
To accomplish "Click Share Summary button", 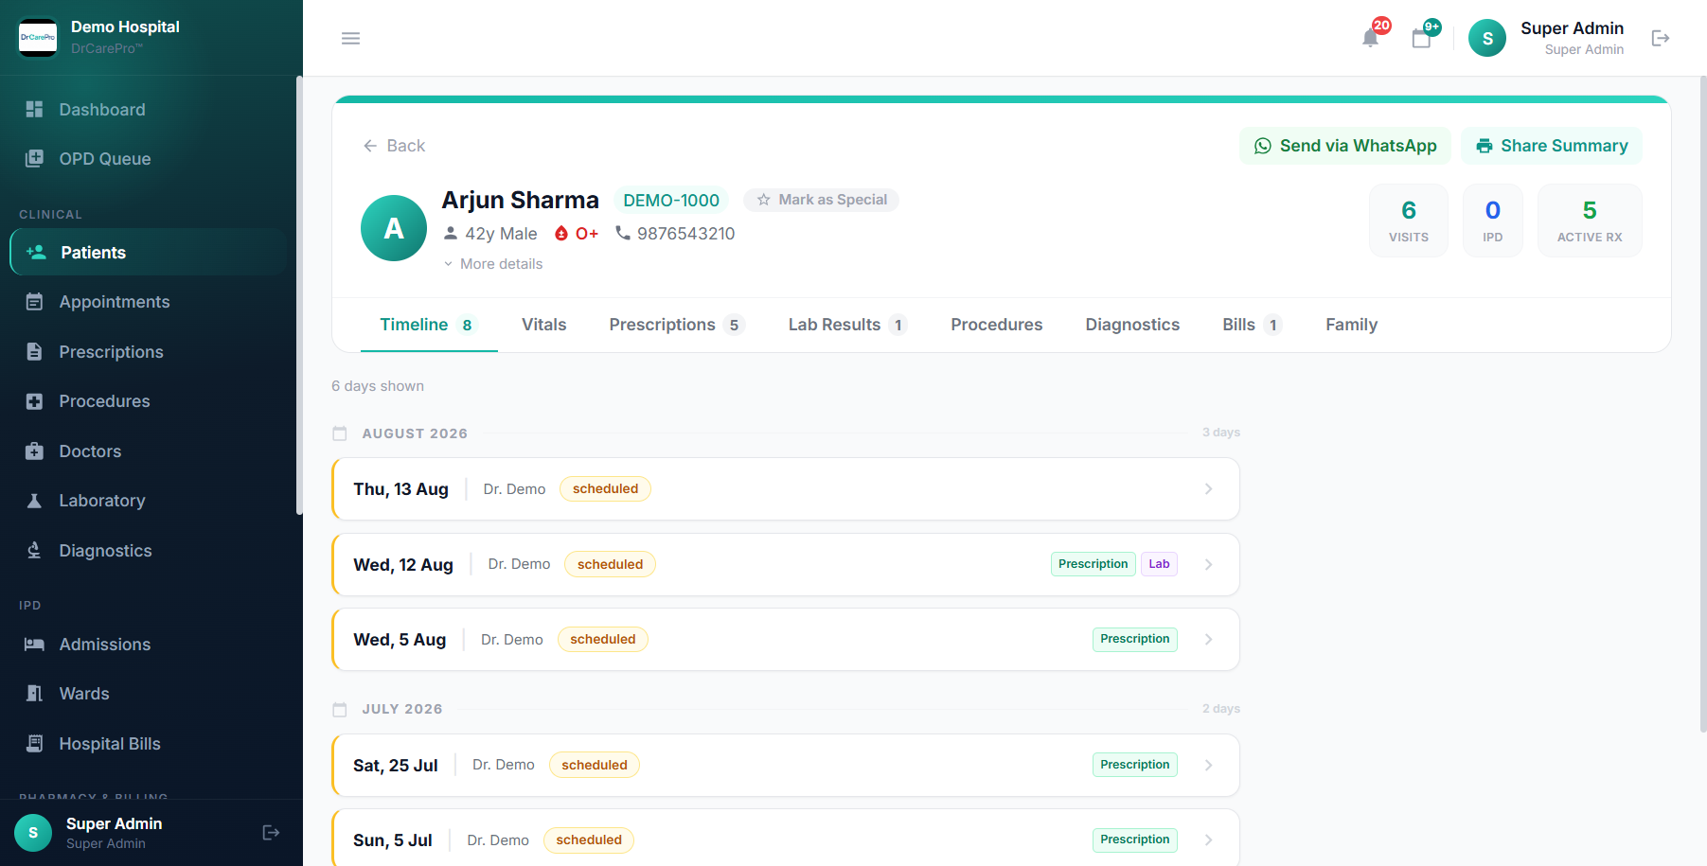I will click(x=1551, y=146).
